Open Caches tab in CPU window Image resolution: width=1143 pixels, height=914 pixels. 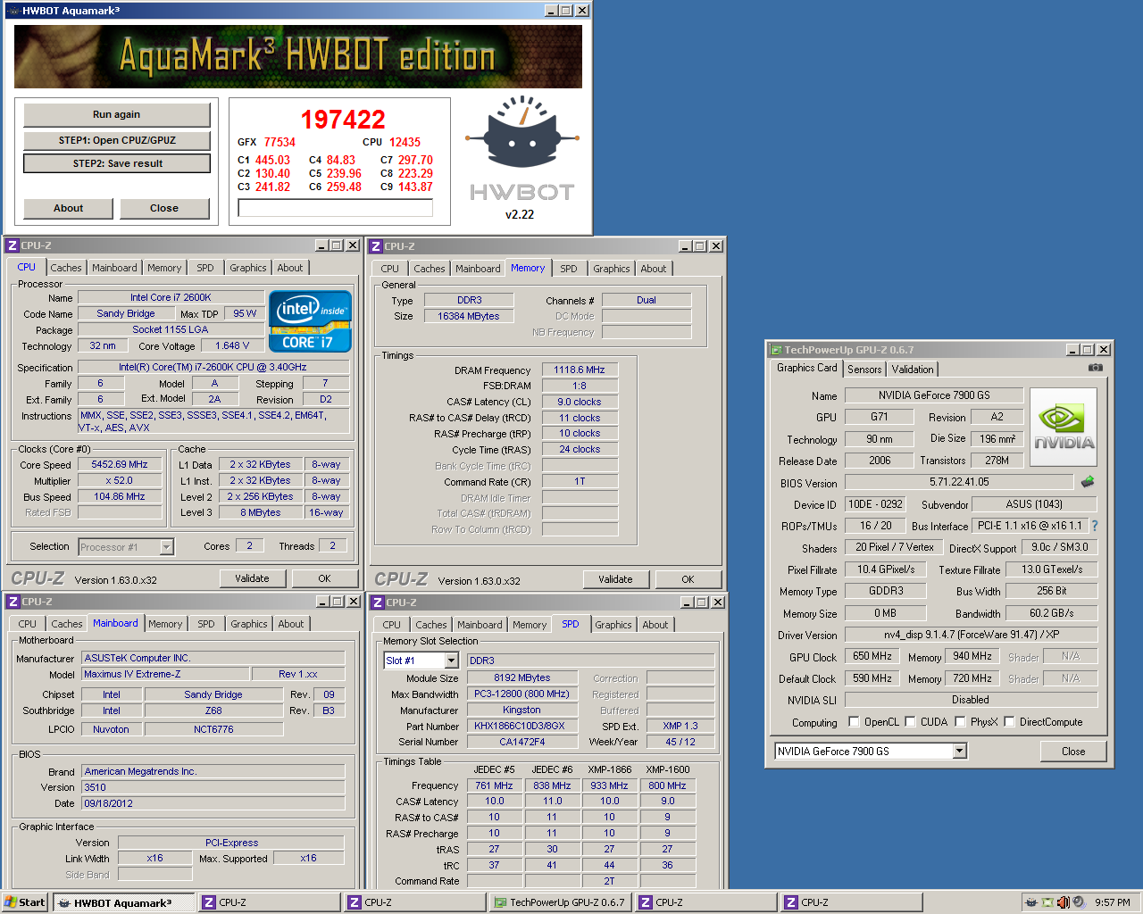coord(66,268)
